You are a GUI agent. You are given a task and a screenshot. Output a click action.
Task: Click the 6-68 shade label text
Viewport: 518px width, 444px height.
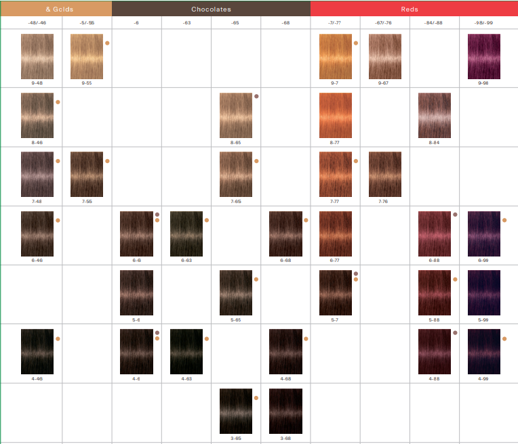(285, 260)
